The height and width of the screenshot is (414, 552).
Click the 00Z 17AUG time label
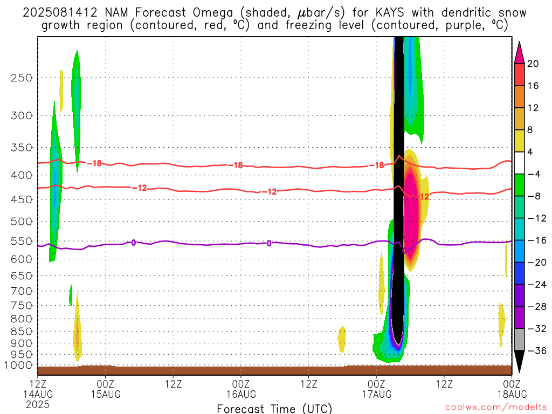(377, 389)
